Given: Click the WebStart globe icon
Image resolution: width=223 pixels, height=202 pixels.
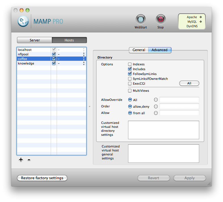Looking at the screenshot, I should pyautogui.click(x=141, y=20).
